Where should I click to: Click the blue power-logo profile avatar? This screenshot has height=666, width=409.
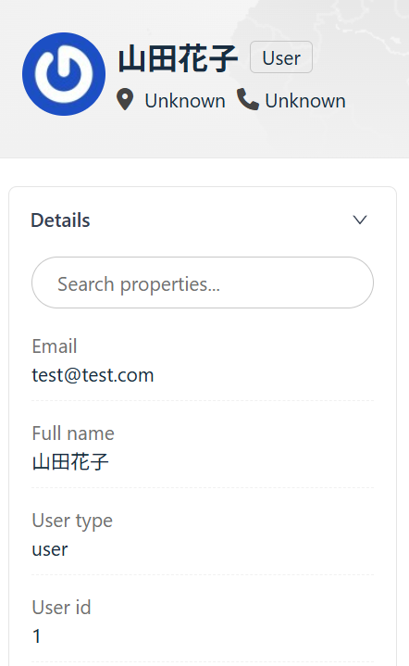tap(64, 74)
